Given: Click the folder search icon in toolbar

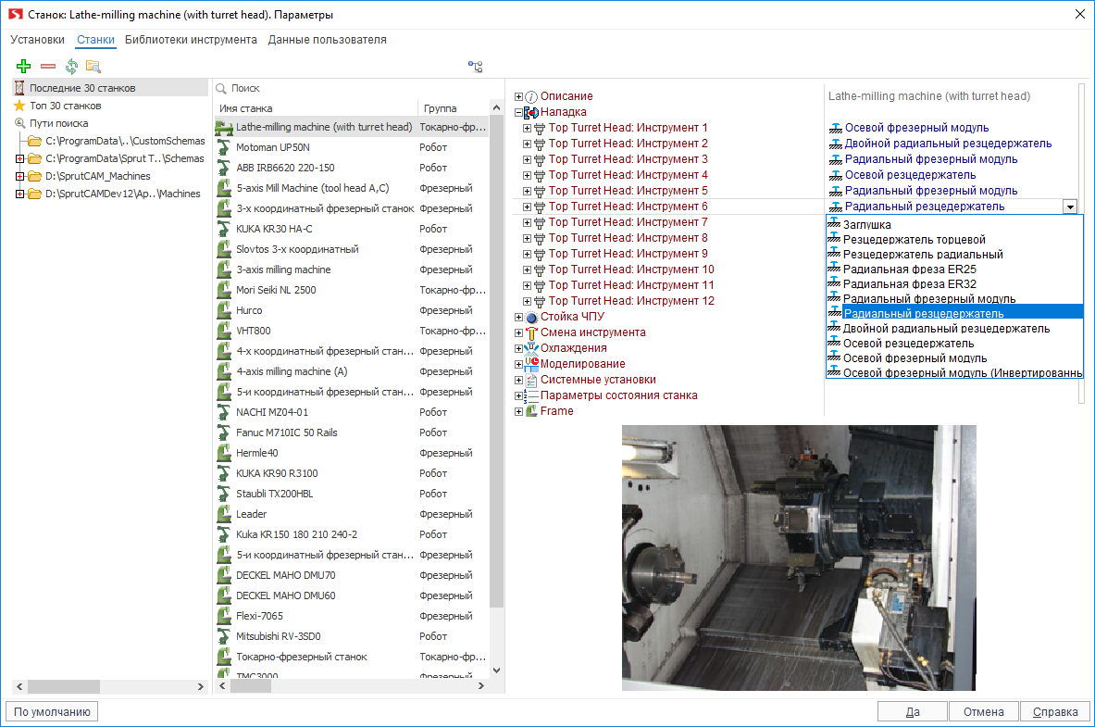Looking at the screenshot, I should (93, 67).
